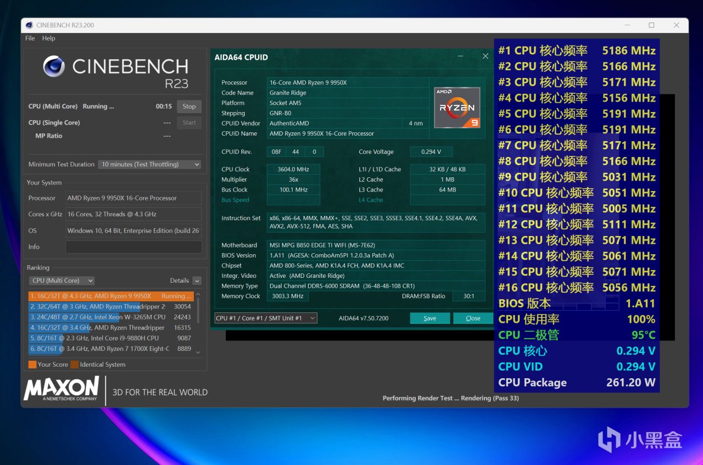The height and width of the screenshot is (465, 703).
Task: Click the ranking list scroll-down arrow
Action: 198,352
